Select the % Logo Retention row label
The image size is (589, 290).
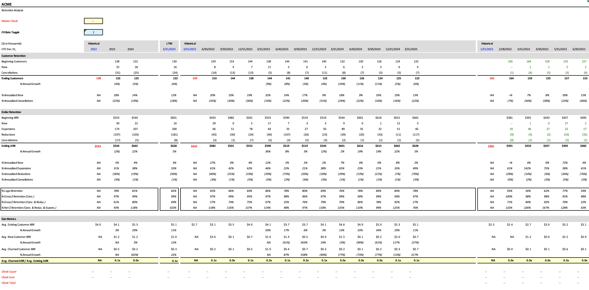(12, 191)
